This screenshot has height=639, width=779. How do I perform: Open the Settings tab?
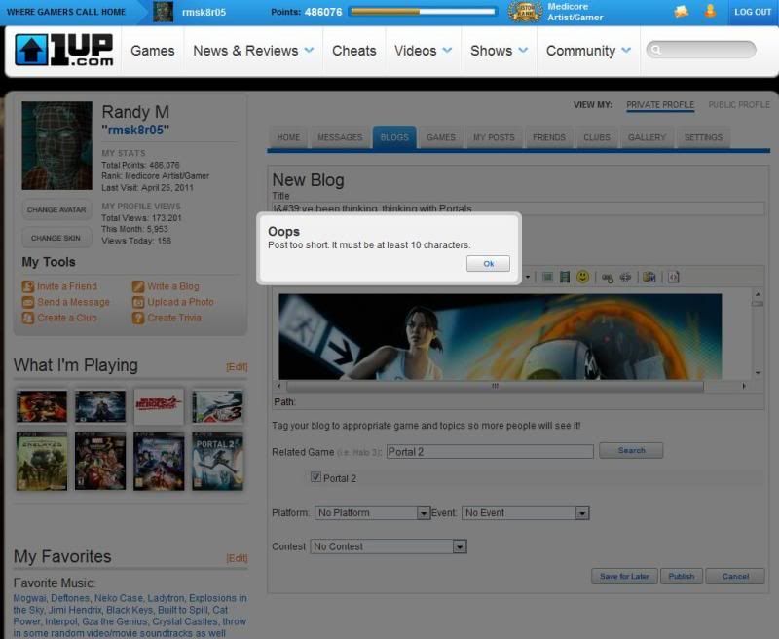click(703, 137)
